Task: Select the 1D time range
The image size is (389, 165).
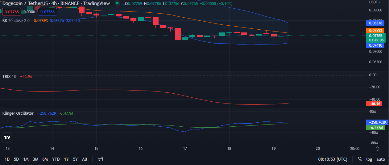Action: tap(7, 159)
